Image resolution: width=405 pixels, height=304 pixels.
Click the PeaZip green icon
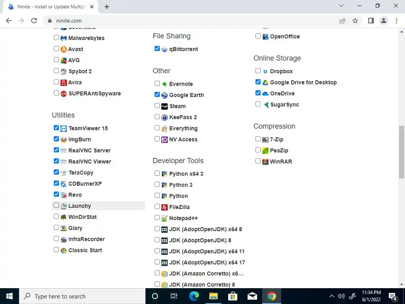coord(265,151)
